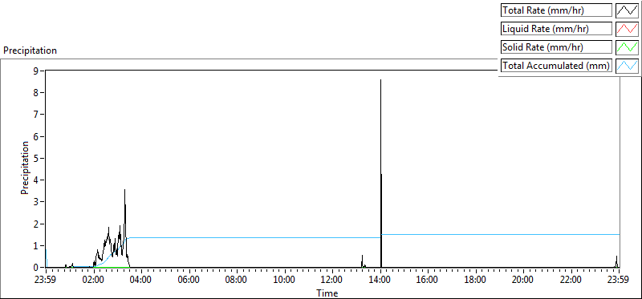Viewport: 642px width, 299px height.
Task: Select the Solid Rate (mm/hr) legend label
Action: pyautogui.click(x=556, y=47)
